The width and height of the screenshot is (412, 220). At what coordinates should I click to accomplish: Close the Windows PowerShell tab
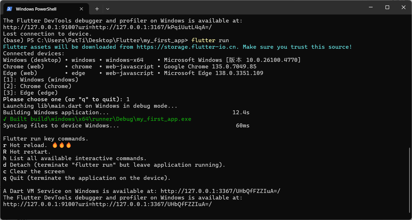[81, 9]
